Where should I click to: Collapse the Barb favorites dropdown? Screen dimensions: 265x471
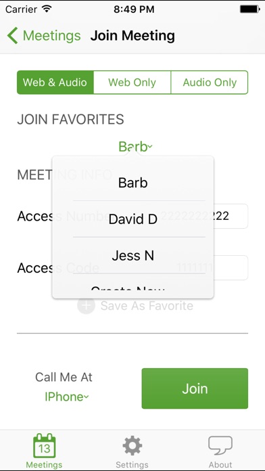[136, 147]
